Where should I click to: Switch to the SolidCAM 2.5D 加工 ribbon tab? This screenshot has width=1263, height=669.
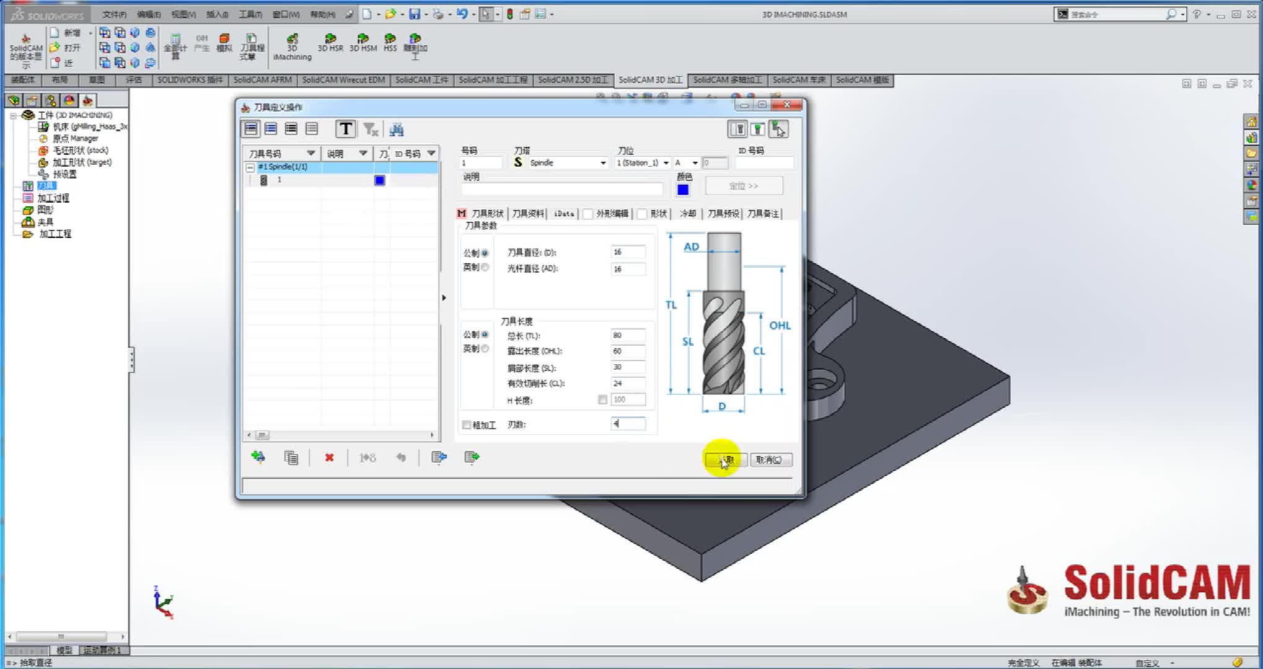coord(573,80)
